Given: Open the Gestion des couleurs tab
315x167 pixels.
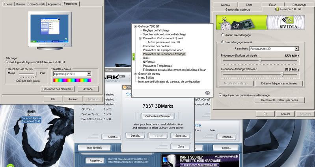Looking at the screenshot, I should point(238,9).
